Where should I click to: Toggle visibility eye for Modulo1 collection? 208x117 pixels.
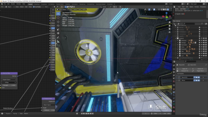(201, 38)
